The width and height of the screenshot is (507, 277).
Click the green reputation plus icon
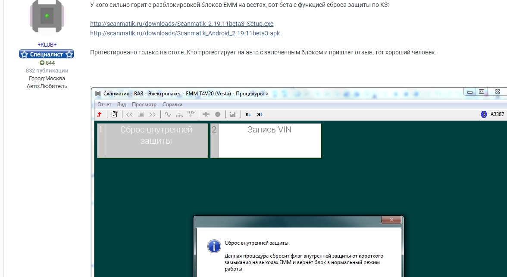click(x=42, y=63)
